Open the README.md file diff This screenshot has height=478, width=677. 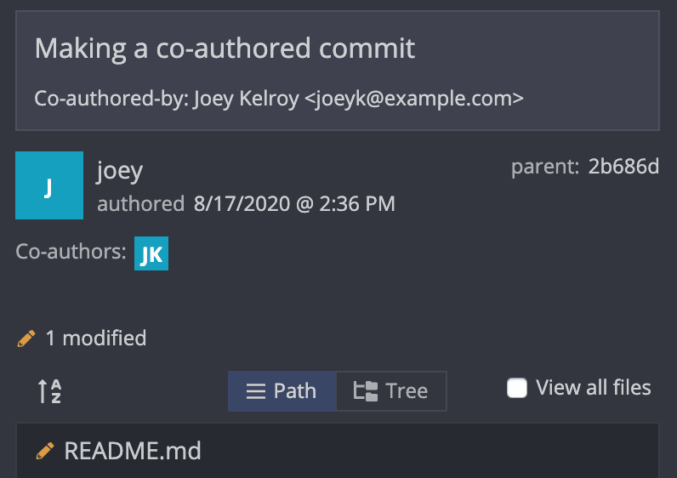click(338, 451)
